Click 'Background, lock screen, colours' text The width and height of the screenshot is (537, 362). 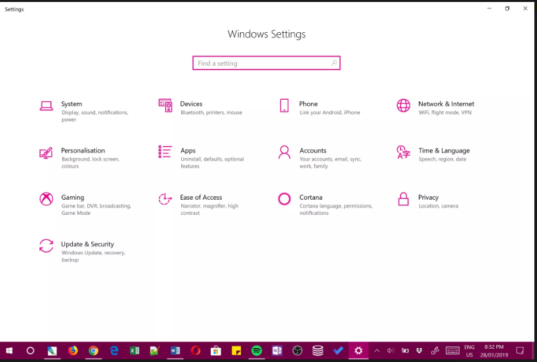91,162
